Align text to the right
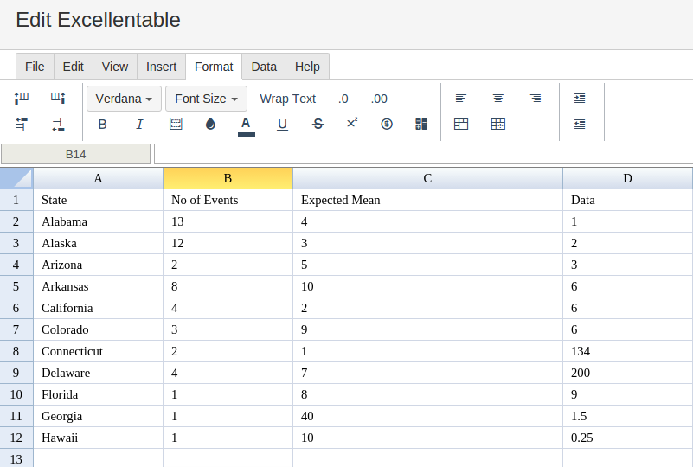Image resolution: width=693 pixels, height=467 pixels. point(536,98)
